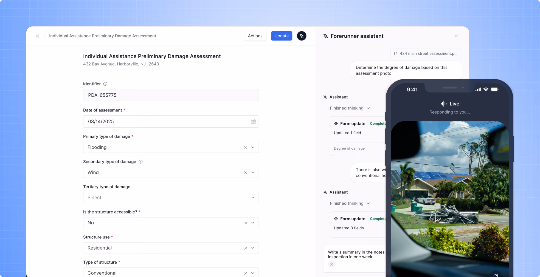Open Tertiary type of damage dropdown
The width and height of the screenshot is (540, 277).
(171, 198)
